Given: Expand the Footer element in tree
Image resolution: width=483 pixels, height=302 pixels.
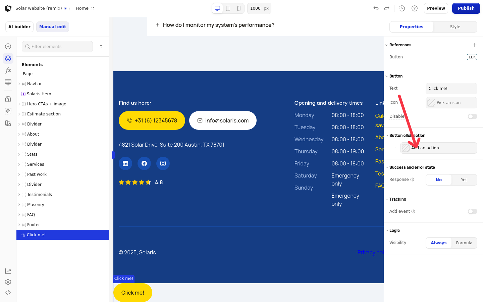Looking at the screenshot, I should [x=19, y=225].
